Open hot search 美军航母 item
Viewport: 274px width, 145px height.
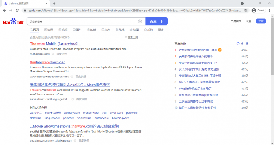(196, 56)
